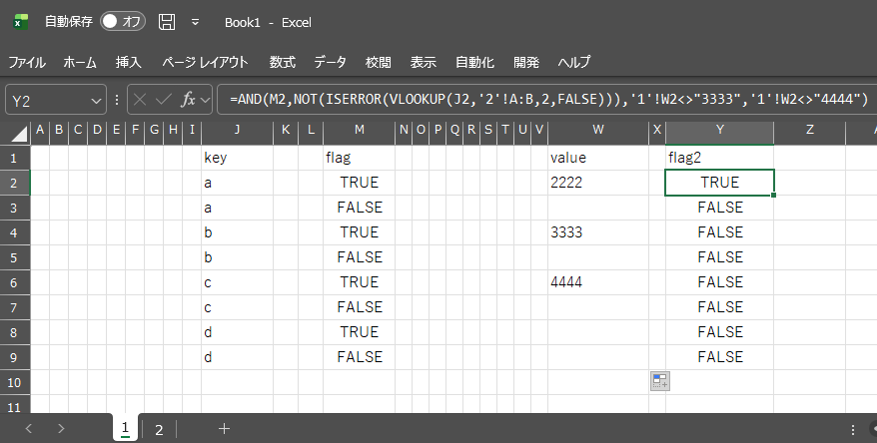
Task: Select cell W2 containing 2222
Action: tap(598, 183)
